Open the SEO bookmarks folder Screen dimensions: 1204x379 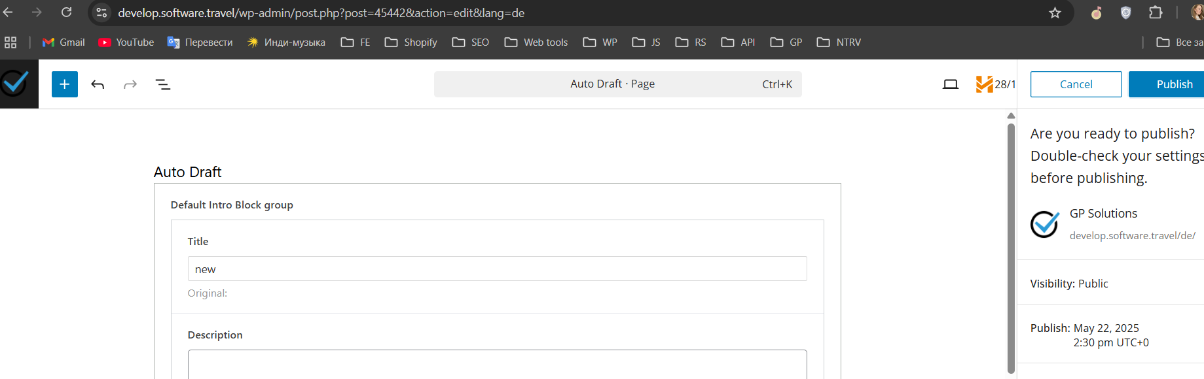(x=471, y=42)
